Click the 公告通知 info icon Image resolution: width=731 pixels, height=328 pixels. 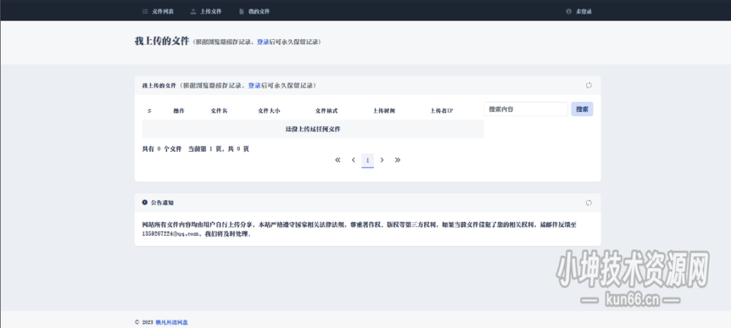click(144, 203)
